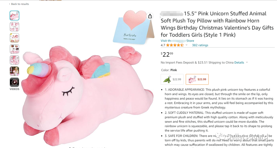Viewport: 277px width, 148px height.
Task: Go back to results
Action: coord(20,4)
